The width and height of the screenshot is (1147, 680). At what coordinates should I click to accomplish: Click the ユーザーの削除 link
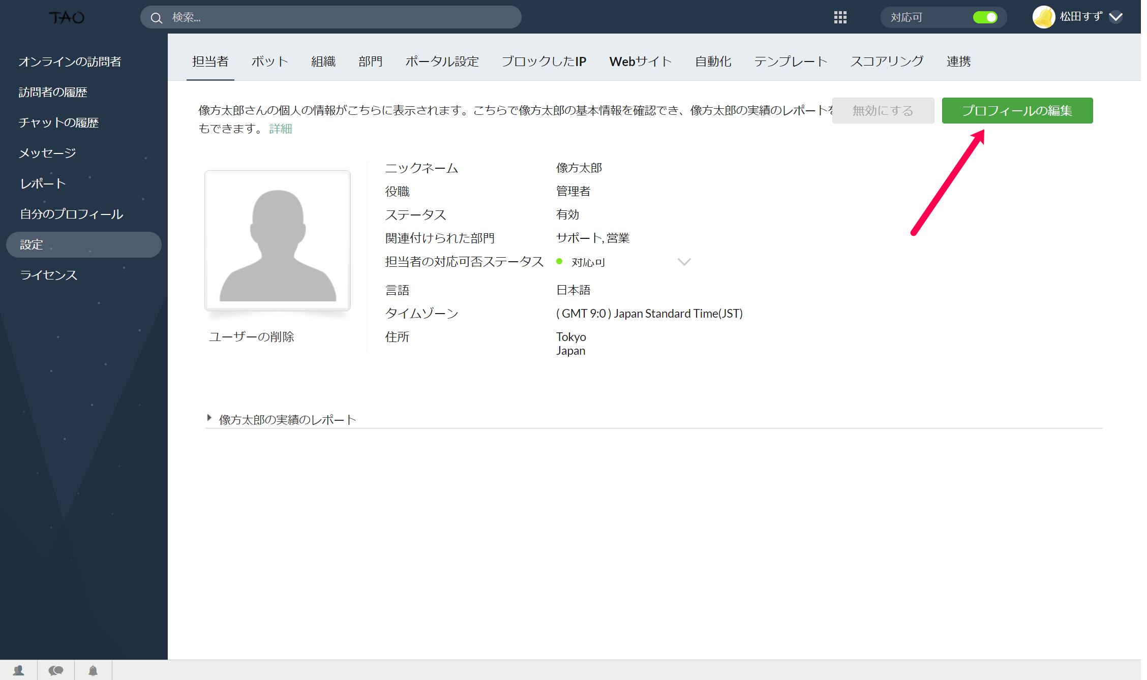[x=251, y=336]
